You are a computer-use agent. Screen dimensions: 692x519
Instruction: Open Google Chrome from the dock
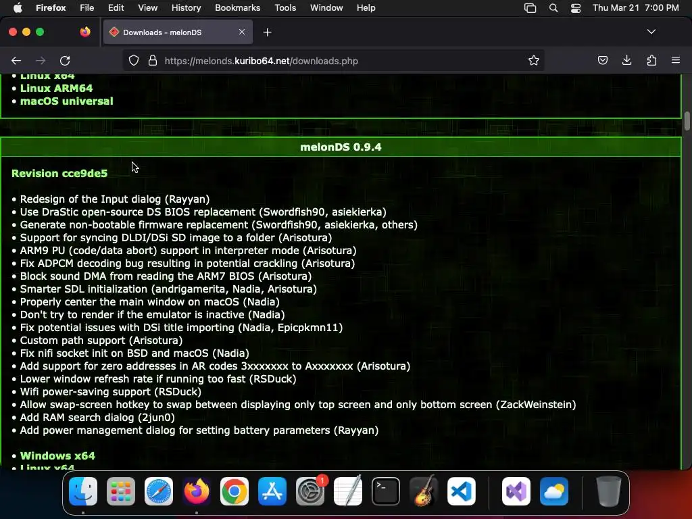tap(234, 491)
